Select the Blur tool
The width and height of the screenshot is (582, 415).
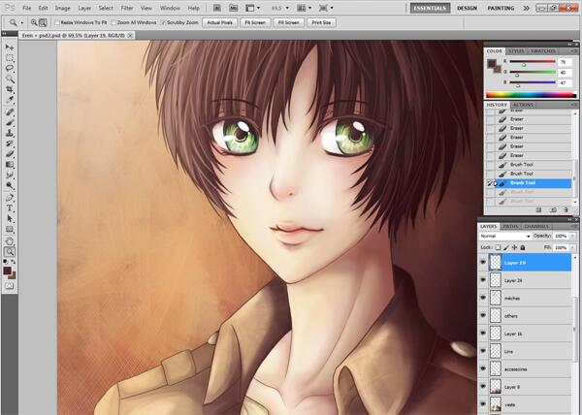pos(10,175)
